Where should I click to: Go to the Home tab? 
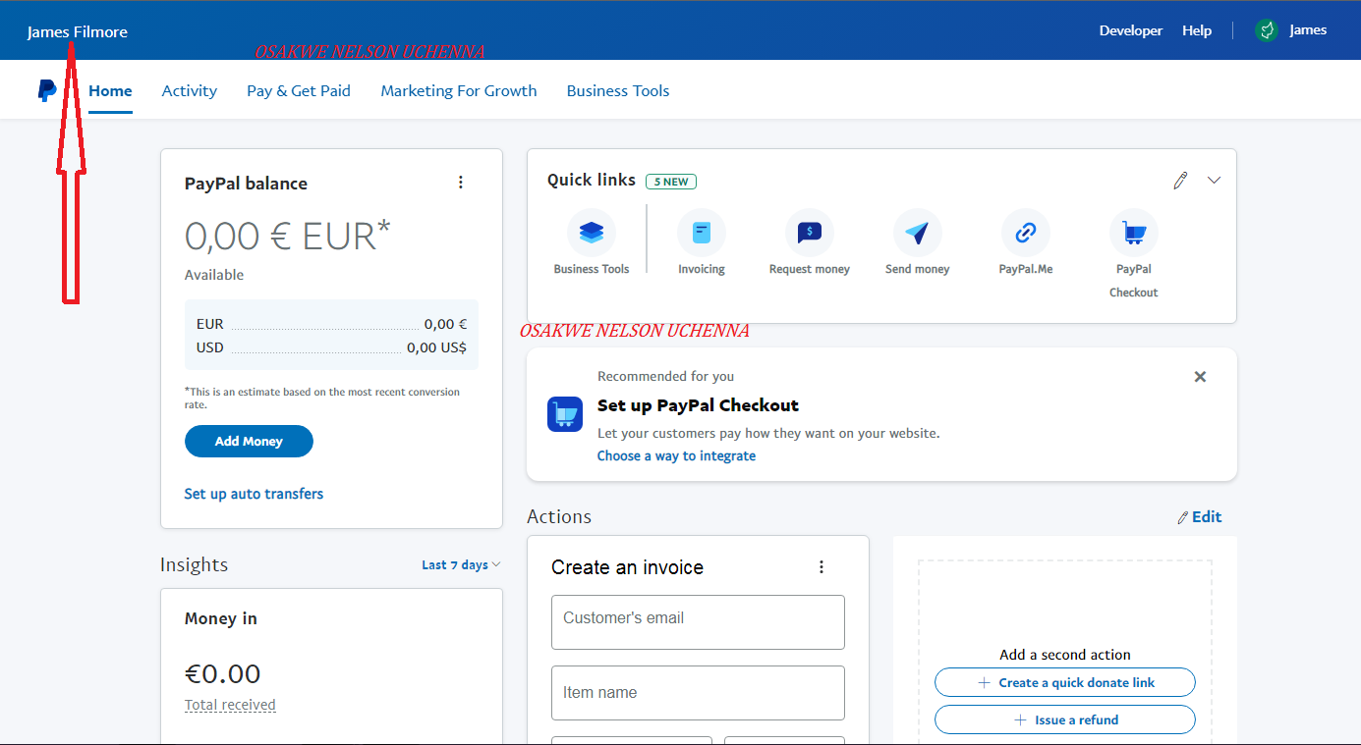click(110, 90)
